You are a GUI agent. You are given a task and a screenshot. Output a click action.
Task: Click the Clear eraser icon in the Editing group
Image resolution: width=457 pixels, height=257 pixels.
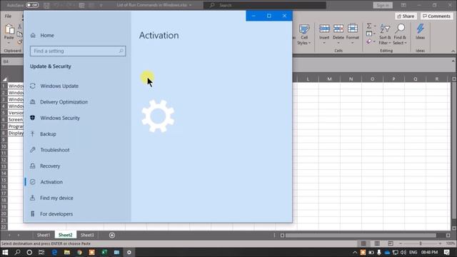pyautogui.click(x=369, y=41)
